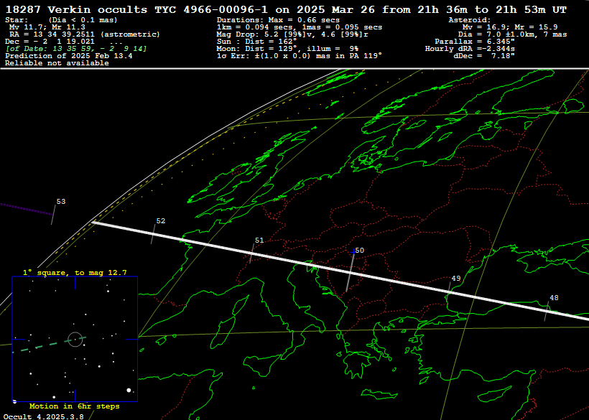589x420 pixels.
Task: Click the target star circle in finder chart
Action: coord(75,340)
